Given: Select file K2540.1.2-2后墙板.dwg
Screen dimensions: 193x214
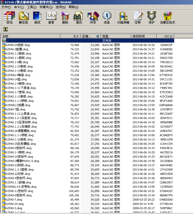Looking at the screenshot, I should [x=21, y=127].
